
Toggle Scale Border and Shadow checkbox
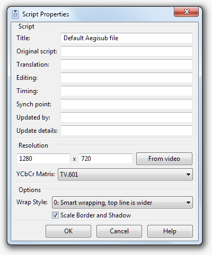(x=55, y=215)
